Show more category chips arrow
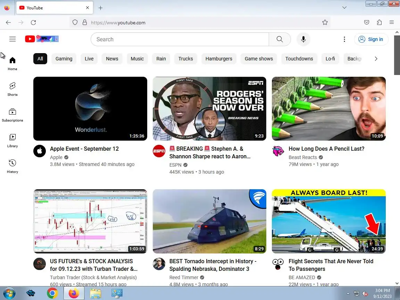 pos(376,59)
